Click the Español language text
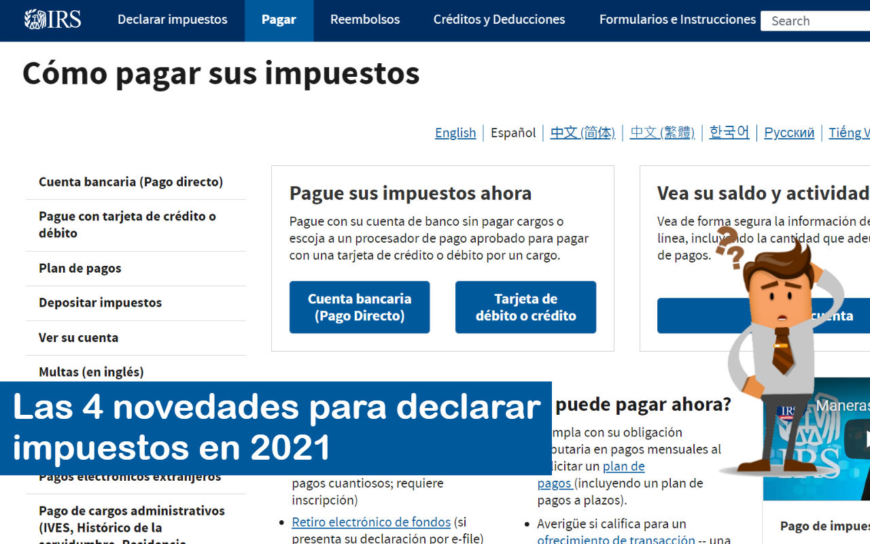The height and width of the screenshot is (544, 870). click(513, 133)
